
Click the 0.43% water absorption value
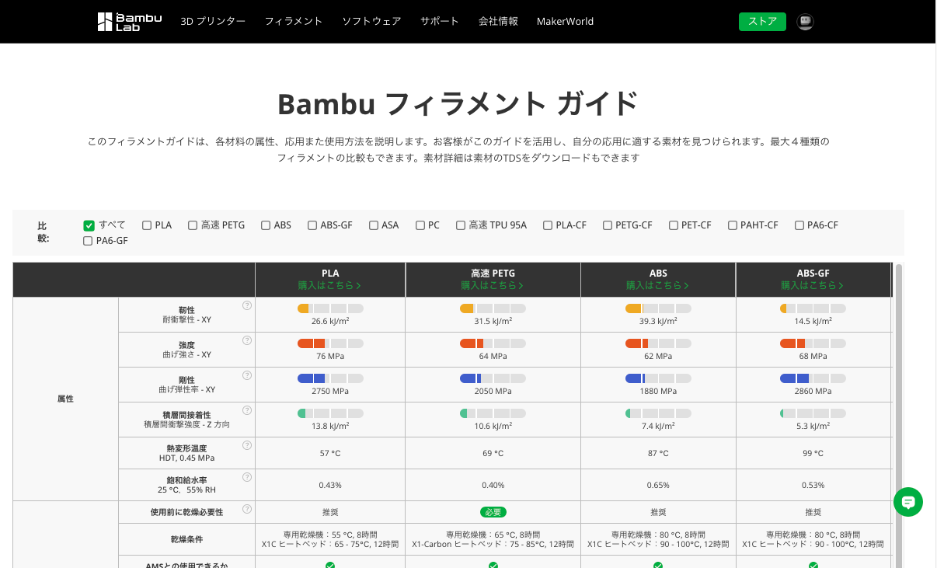tap(330, 485)
